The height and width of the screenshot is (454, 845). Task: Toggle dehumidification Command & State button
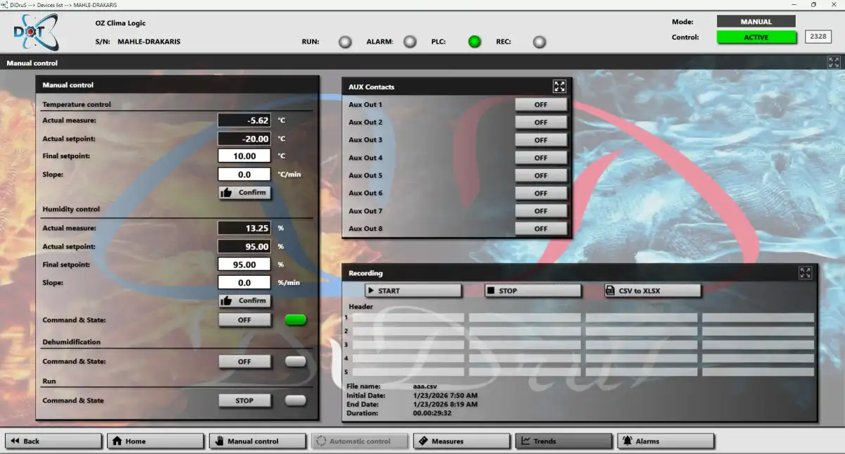244,362
